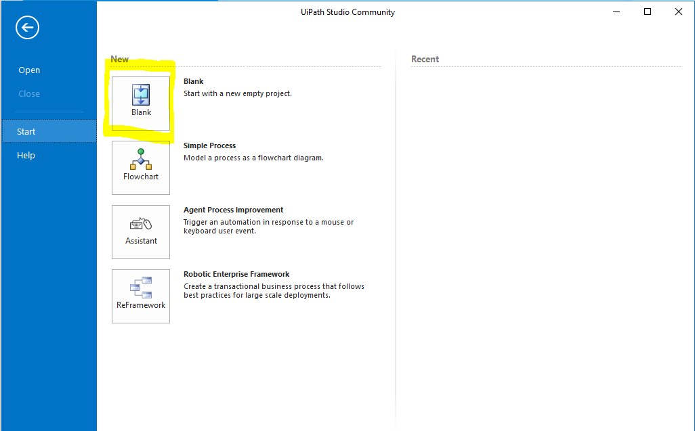Switch to the Start tab

click(49, 131)
